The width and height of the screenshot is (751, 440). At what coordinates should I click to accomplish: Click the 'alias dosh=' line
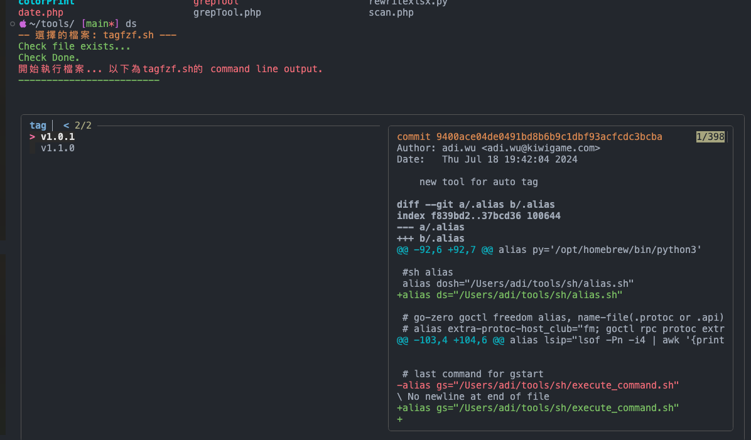[518, 284]
